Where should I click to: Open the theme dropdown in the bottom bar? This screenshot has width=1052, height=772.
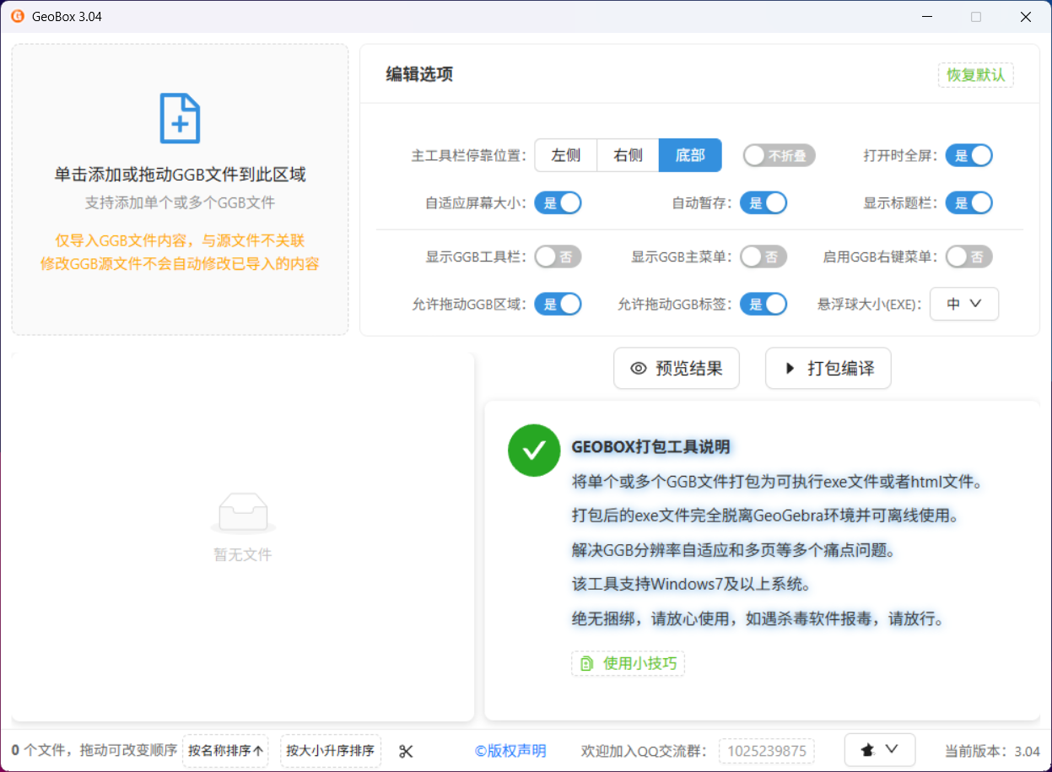pyautogui.click(x=880, y=750)
